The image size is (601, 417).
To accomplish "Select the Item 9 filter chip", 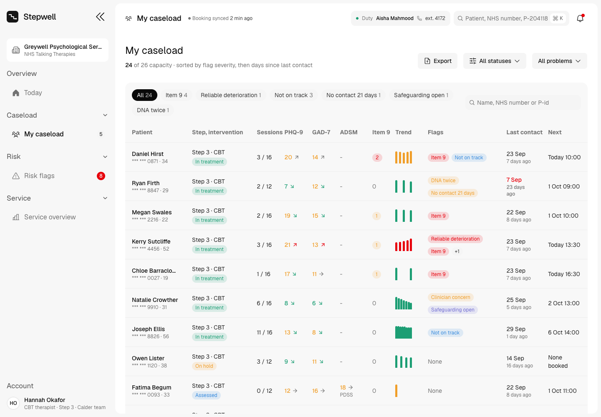I will point(176,95).
